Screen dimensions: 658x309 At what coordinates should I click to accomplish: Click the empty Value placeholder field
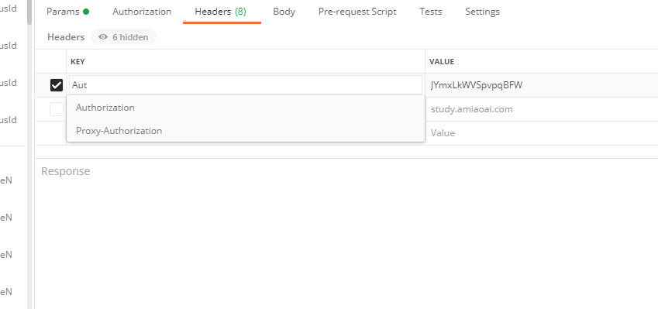point(541,133)
